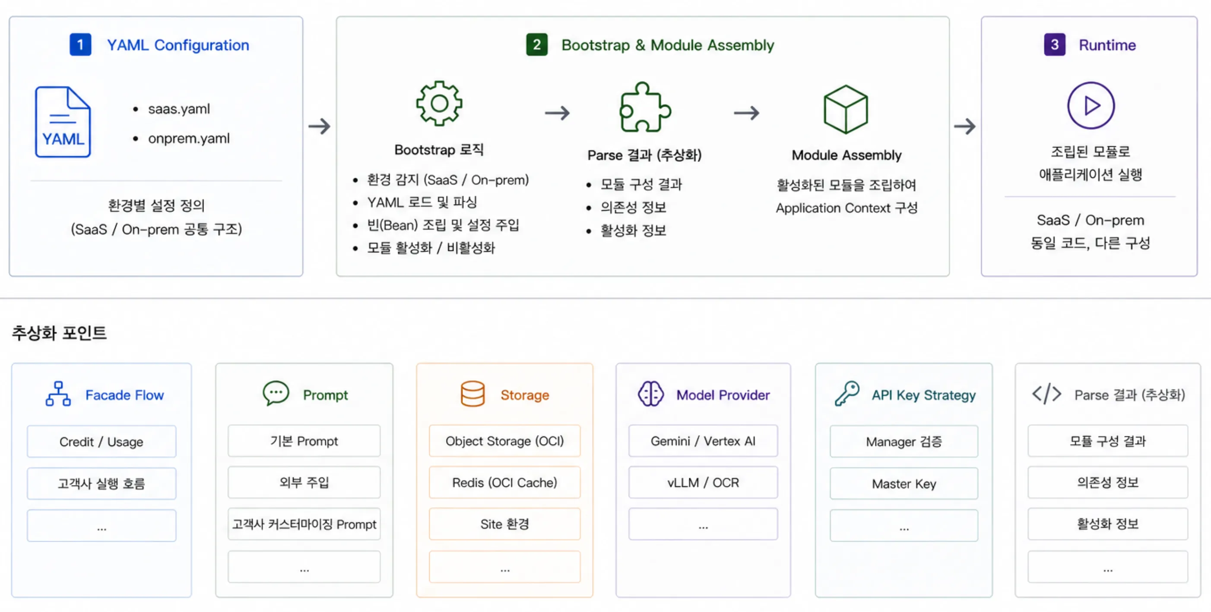Click 동일 코드, 다른 구성 text

1090,243
